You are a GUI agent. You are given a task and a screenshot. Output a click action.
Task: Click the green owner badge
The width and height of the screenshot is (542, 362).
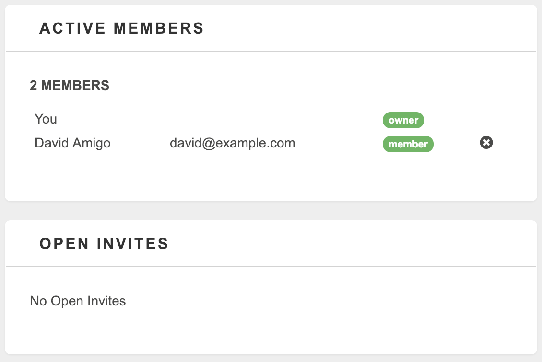[x=403, y=120]
